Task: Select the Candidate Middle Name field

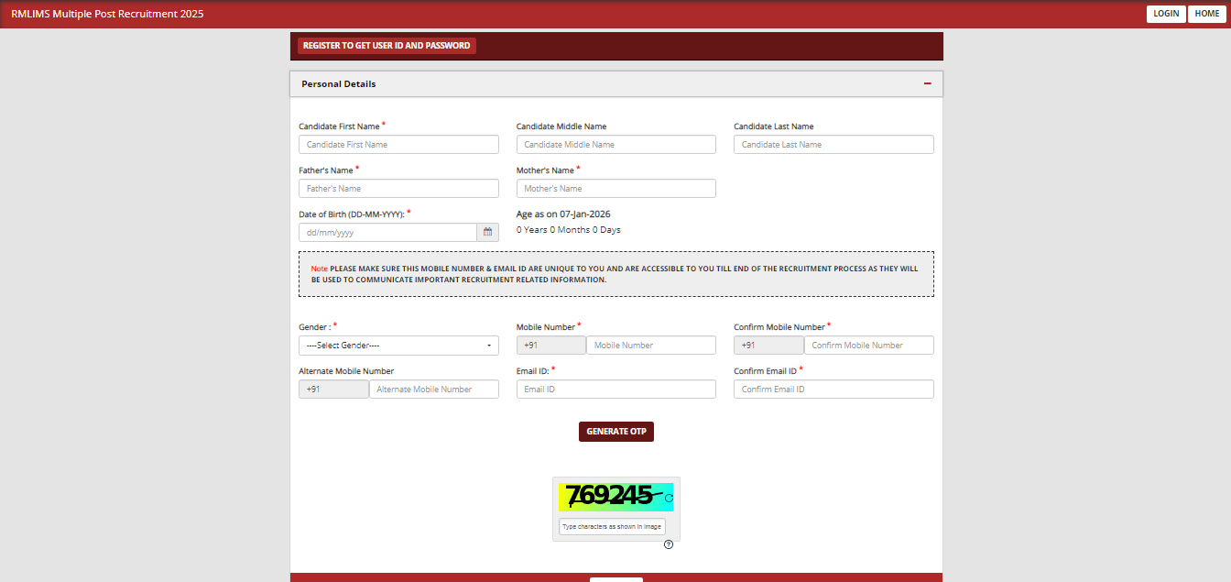Action: pyautogui.click(x=615, y=144)
